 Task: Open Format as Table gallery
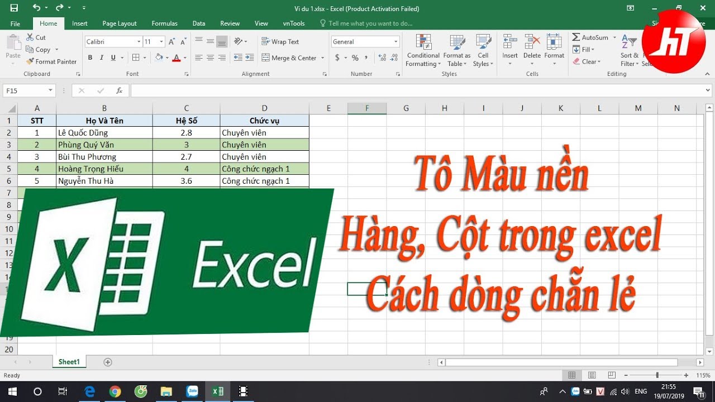pos(457,50)
